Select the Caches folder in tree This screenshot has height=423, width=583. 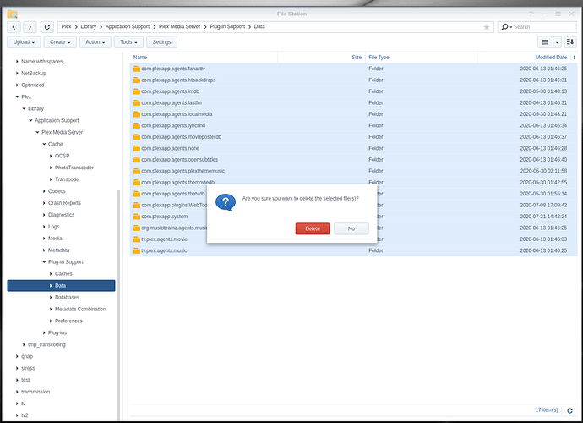coord(63,274)
